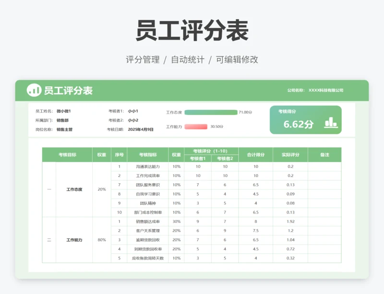The height and width of the screenshot is (294, 384).
Task: Click assessor value 小小2
Action: [x=133, y=120]
